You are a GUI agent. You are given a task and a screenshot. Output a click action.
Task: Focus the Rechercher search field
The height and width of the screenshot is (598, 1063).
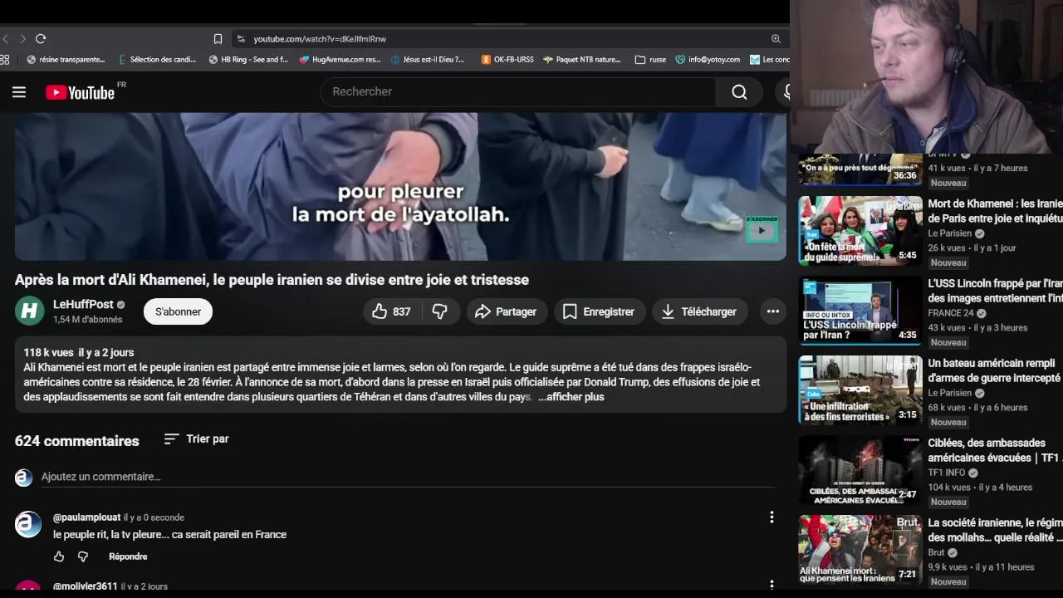pos(518,92)
